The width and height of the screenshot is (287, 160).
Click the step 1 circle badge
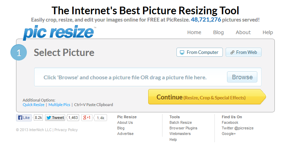click(19, 53)
